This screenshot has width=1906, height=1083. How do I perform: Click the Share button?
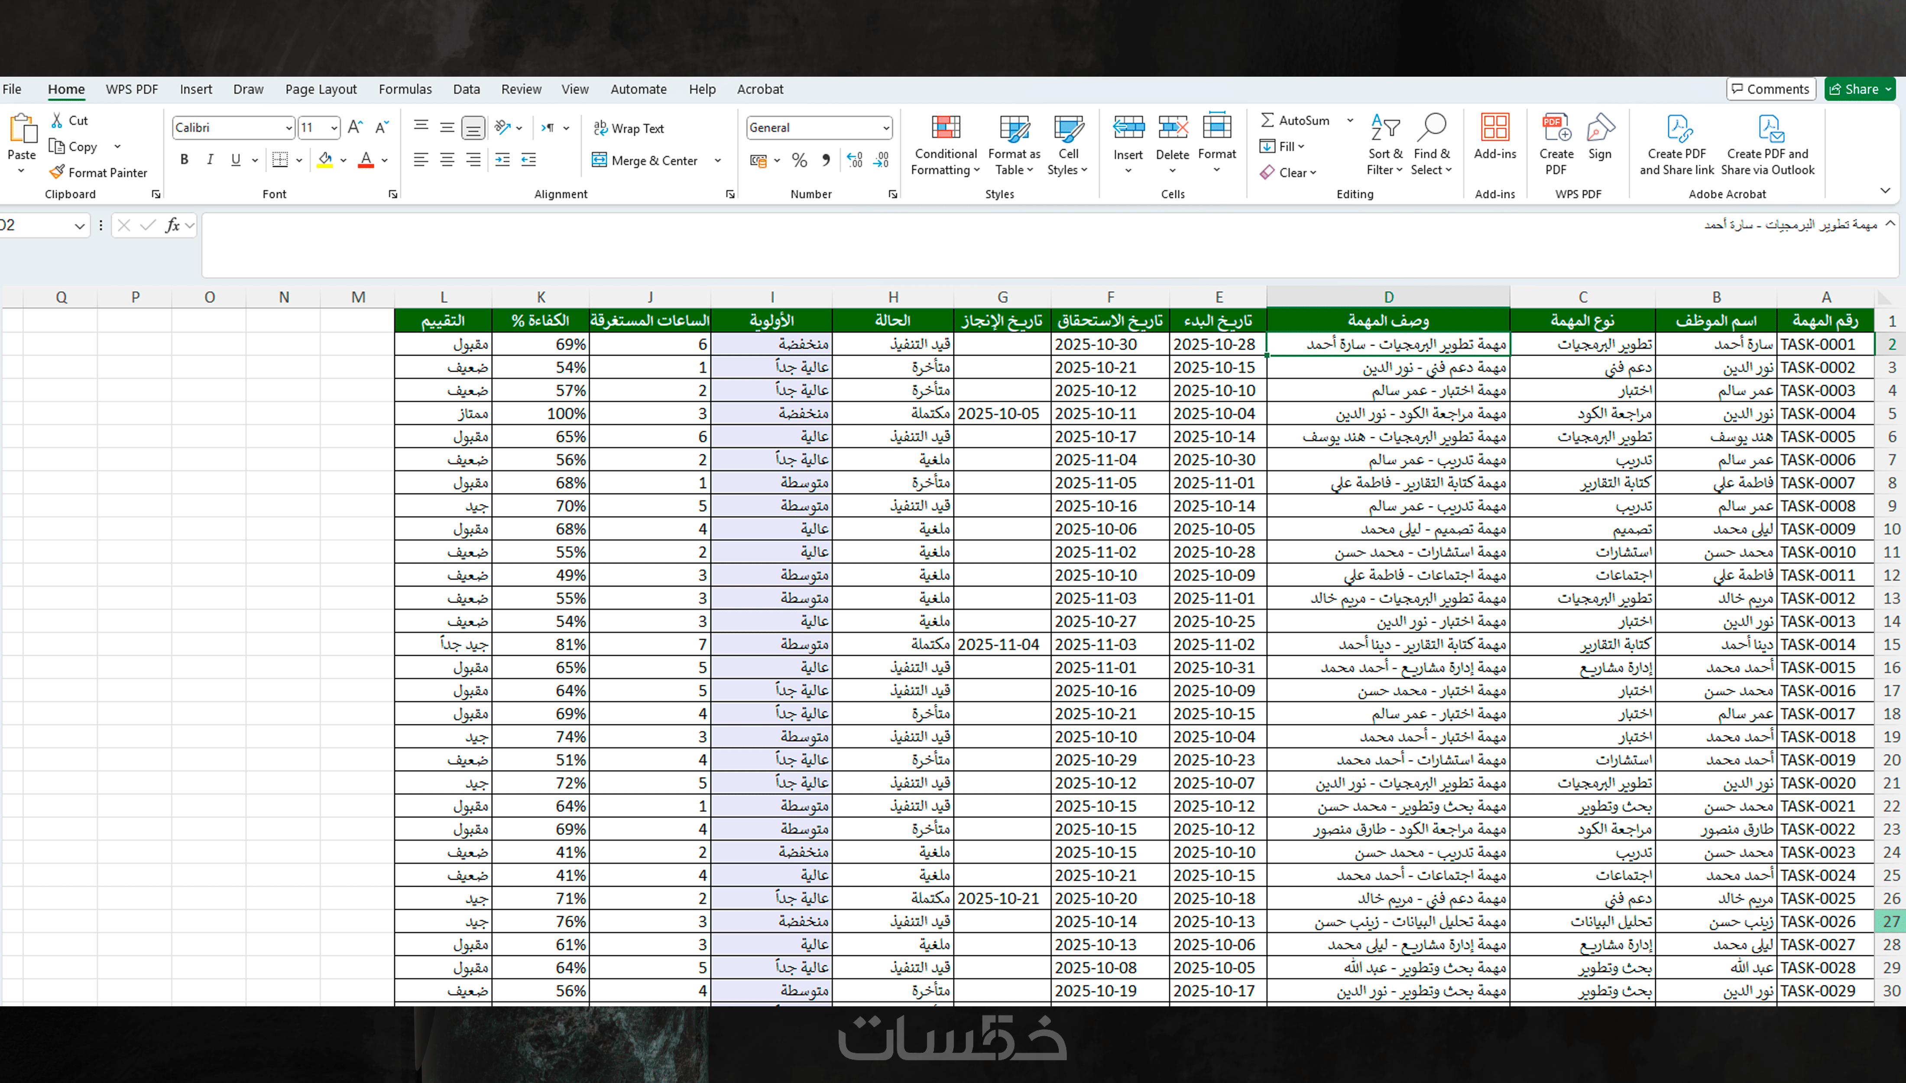coord(1858,89)
